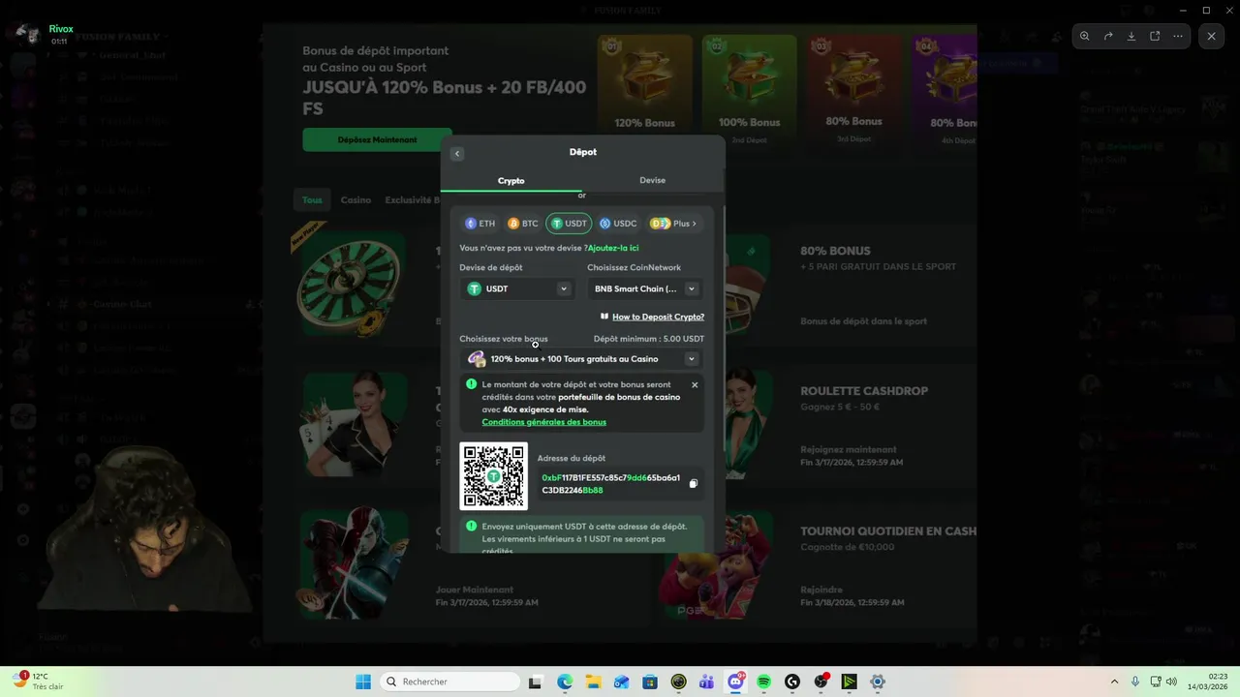Click the Ajoutez-la ici link
The image size is (1240, 697).
[613, 248]
